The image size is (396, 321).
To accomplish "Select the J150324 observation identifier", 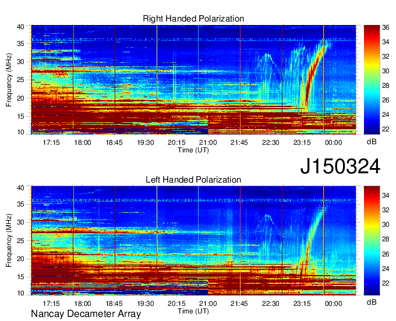I will (340, 166).
